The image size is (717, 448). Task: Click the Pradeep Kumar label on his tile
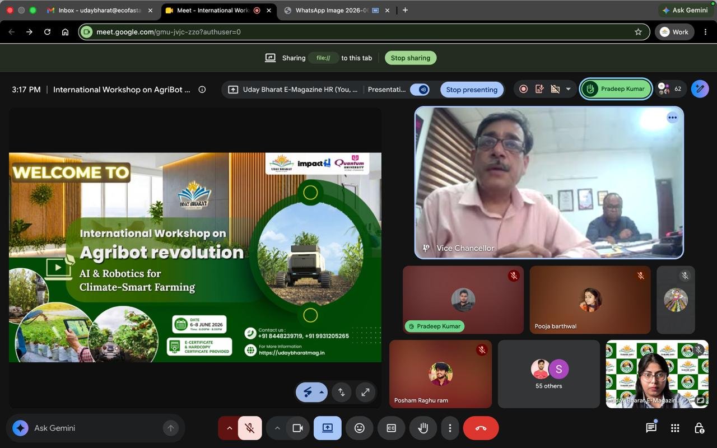tap(435, 326)
